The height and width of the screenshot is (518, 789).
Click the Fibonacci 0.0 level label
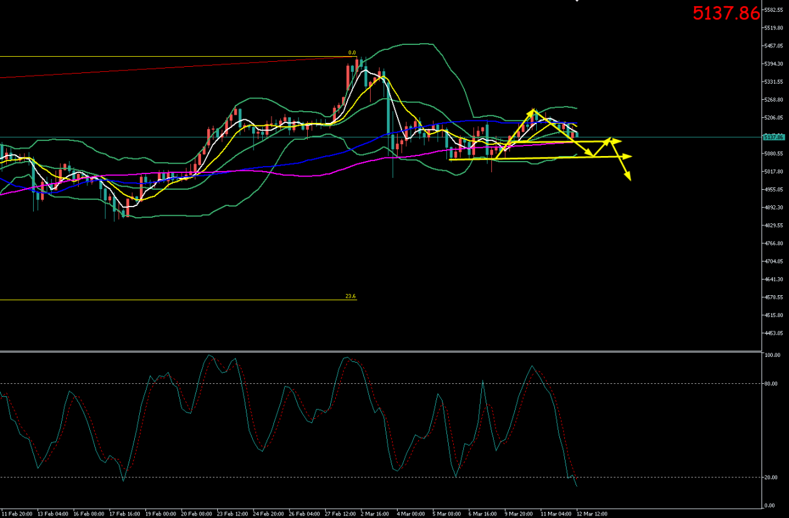point(351,53)
